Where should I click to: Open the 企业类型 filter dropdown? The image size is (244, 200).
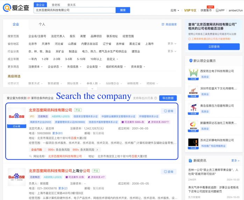click(94, 67)
